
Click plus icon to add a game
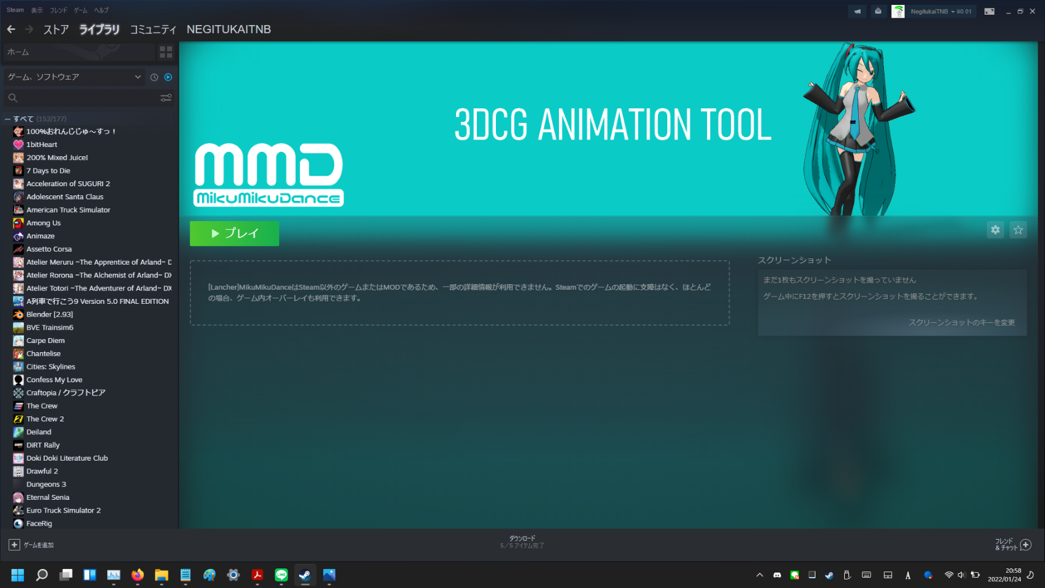(14, 545)
